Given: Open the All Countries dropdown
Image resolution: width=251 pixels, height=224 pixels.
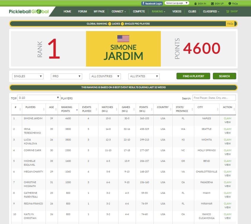Looking at the screenshot, I should tap(105, 76).
